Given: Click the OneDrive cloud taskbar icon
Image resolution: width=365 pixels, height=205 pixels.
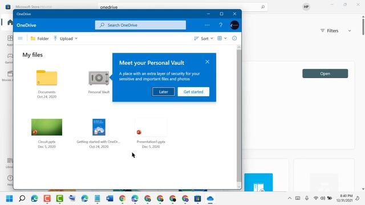Looking at the screenshot, I should coord(210,199).
